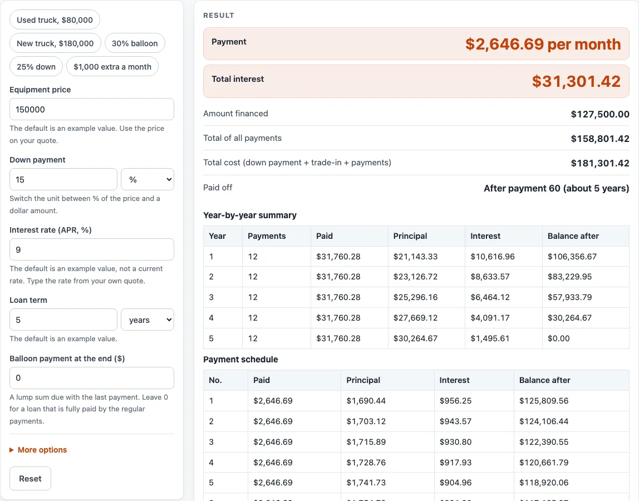Image resolution: width=639 pixels, height=501 pixels.
Task: Select Total cost value $181,301.42
Action: 600,163
